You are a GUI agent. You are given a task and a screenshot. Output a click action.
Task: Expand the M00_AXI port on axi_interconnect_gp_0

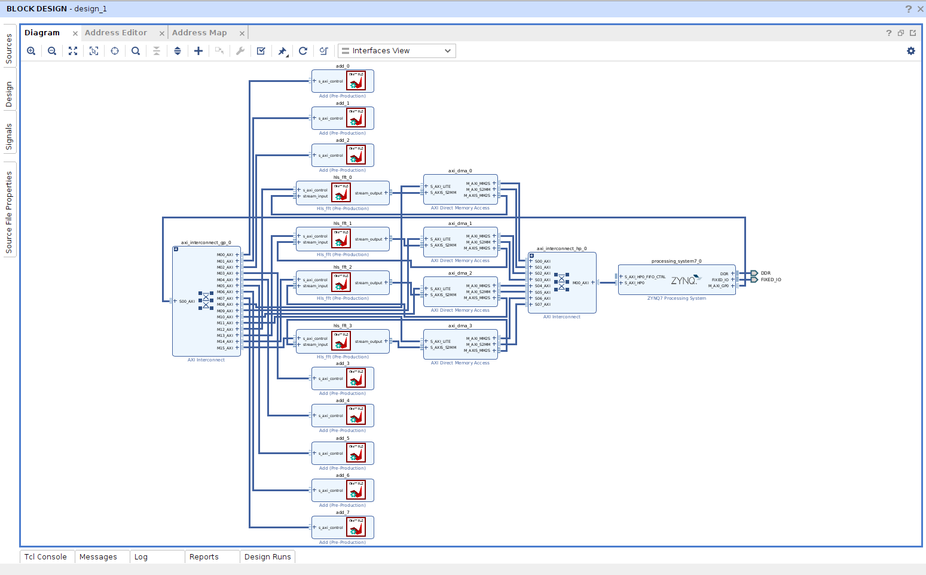(237, 254)
